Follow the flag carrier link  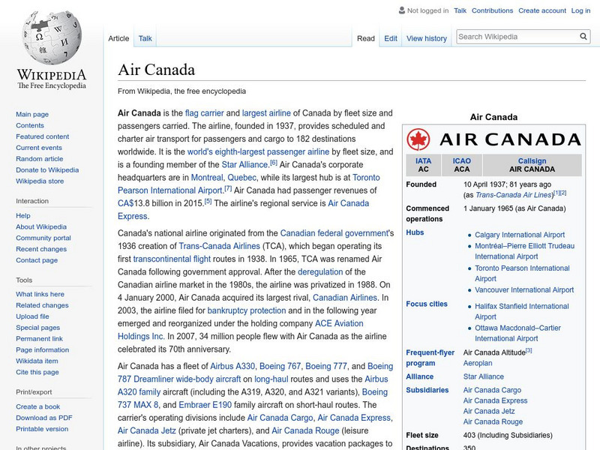204,113
